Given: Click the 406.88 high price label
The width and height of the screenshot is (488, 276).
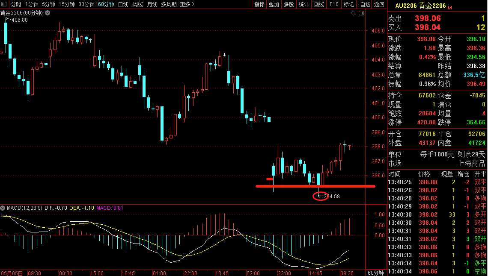Looking at the screenshot, I should pyautogui.click(x=19, y=20).
